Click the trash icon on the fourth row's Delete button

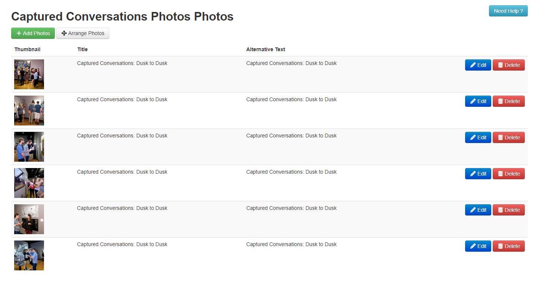tap(501, 173)
